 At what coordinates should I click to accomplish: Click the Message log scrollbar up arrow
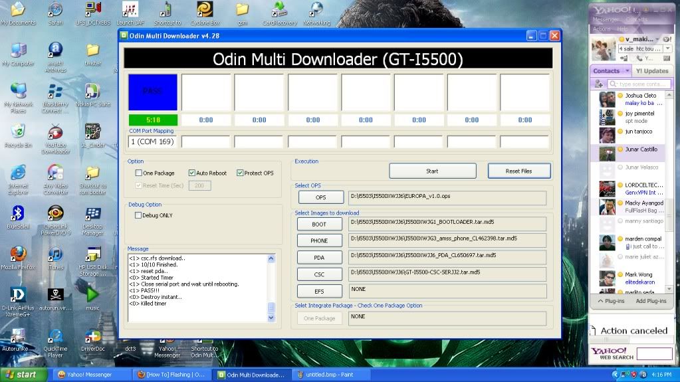tap(271, 258)
